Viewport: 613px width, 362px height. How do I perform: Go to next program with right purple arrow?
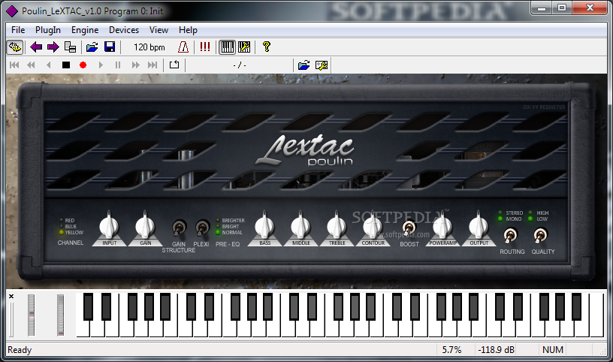(x=53, y=47)
